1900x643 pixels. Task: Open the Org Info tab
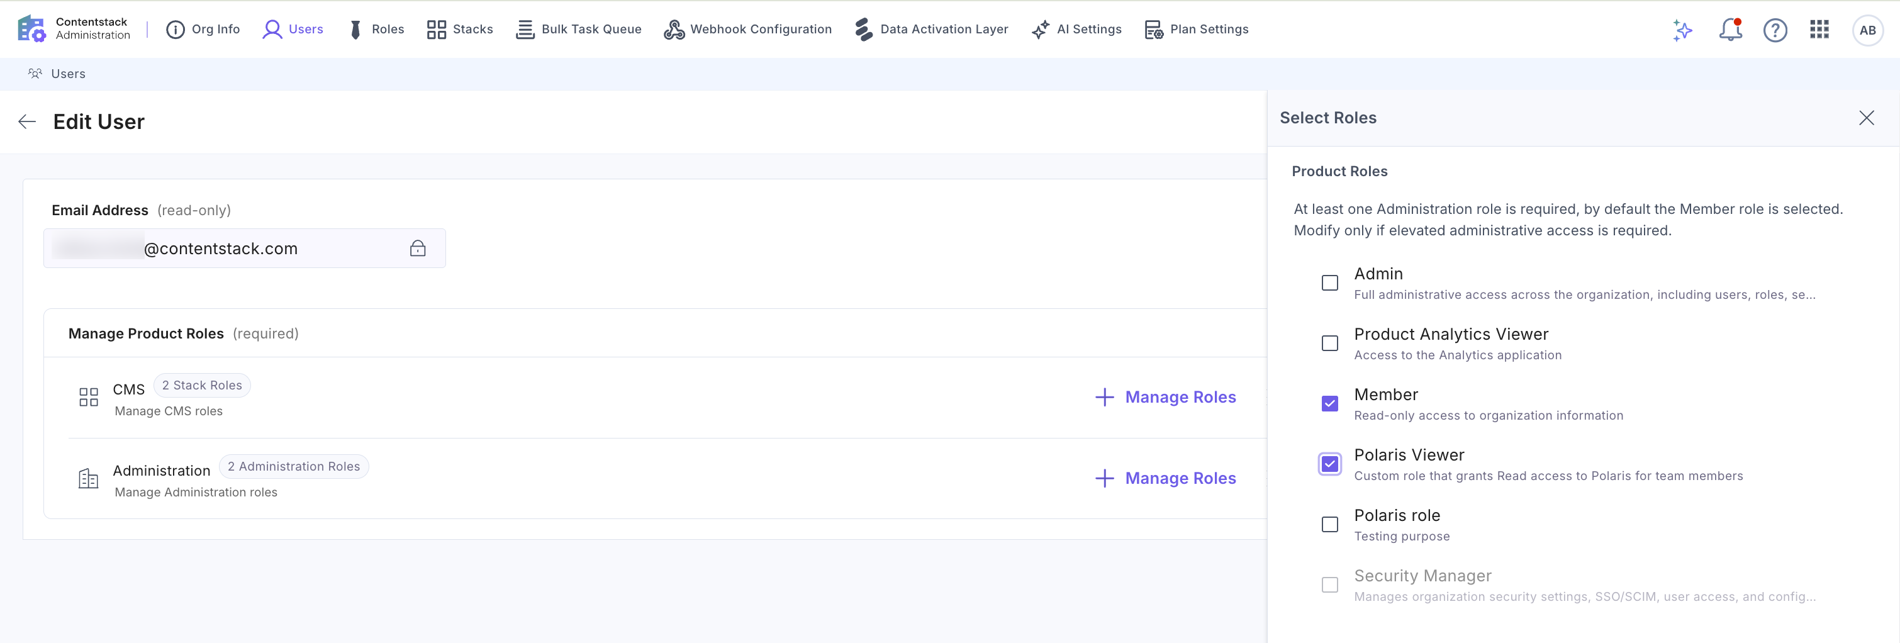click(x=203, y=30)
